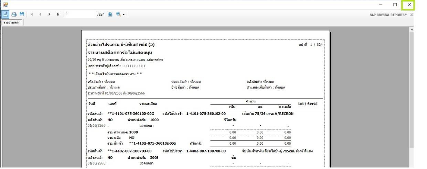
Task: Click the floppy disk save icon
Action: [x=22, y=14]
